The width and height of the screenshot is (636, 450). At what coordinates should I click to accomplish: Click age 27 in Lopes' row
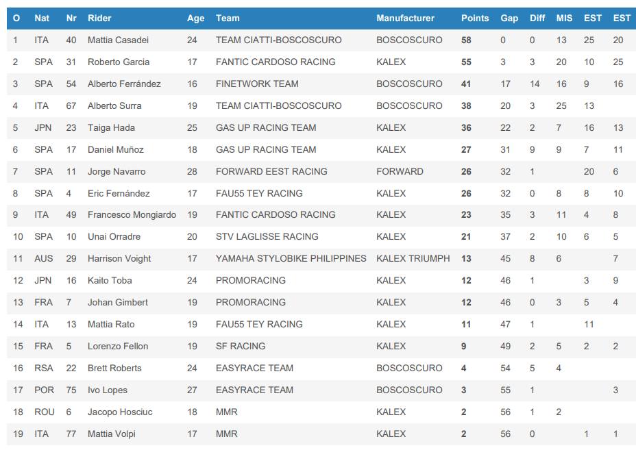tap(192, 390)
